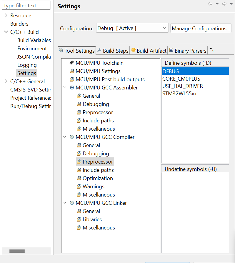Click the MCU/MPU Post build outputs icon

[72, 79]
